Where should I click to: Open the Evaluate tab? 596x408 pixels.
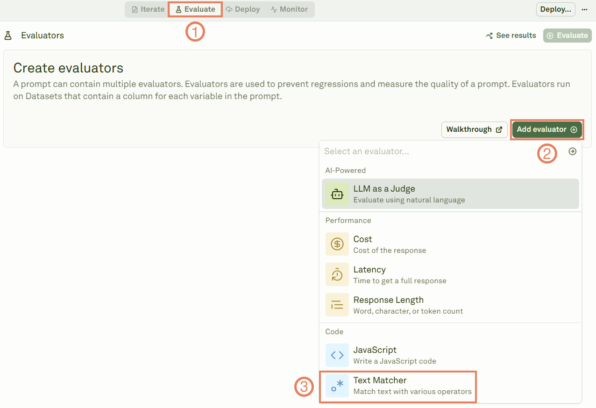tap(195, 9)
